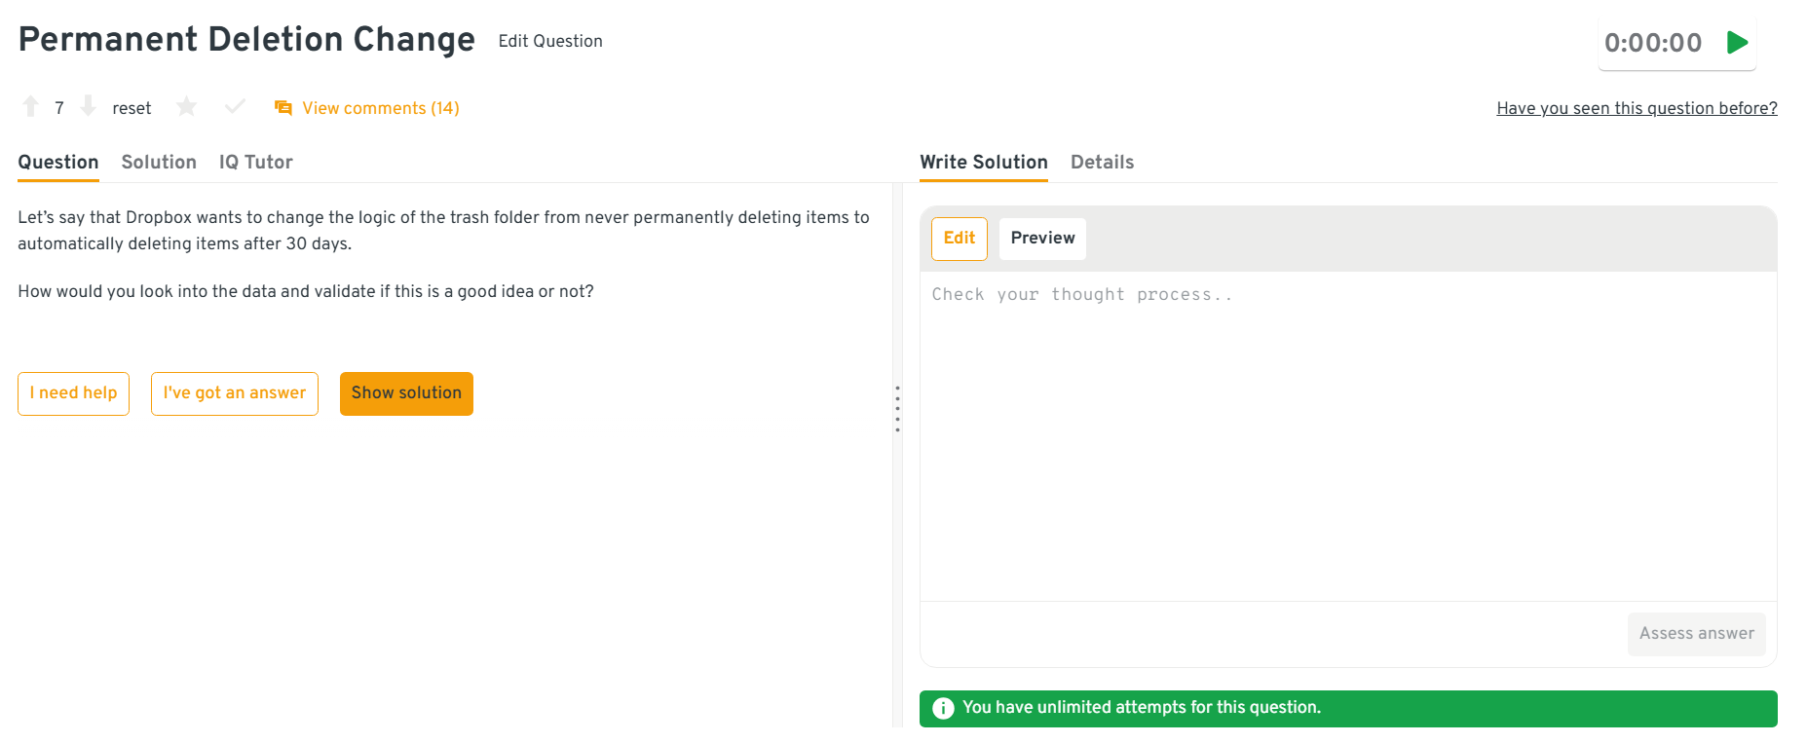Open the IQ Tutor tab
Viewport: 1807px width, 743px height.
click(255, 163)
